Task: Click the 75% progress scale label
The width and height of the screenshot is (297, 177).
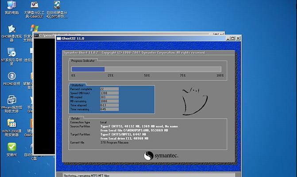Action: pos(183,75)
